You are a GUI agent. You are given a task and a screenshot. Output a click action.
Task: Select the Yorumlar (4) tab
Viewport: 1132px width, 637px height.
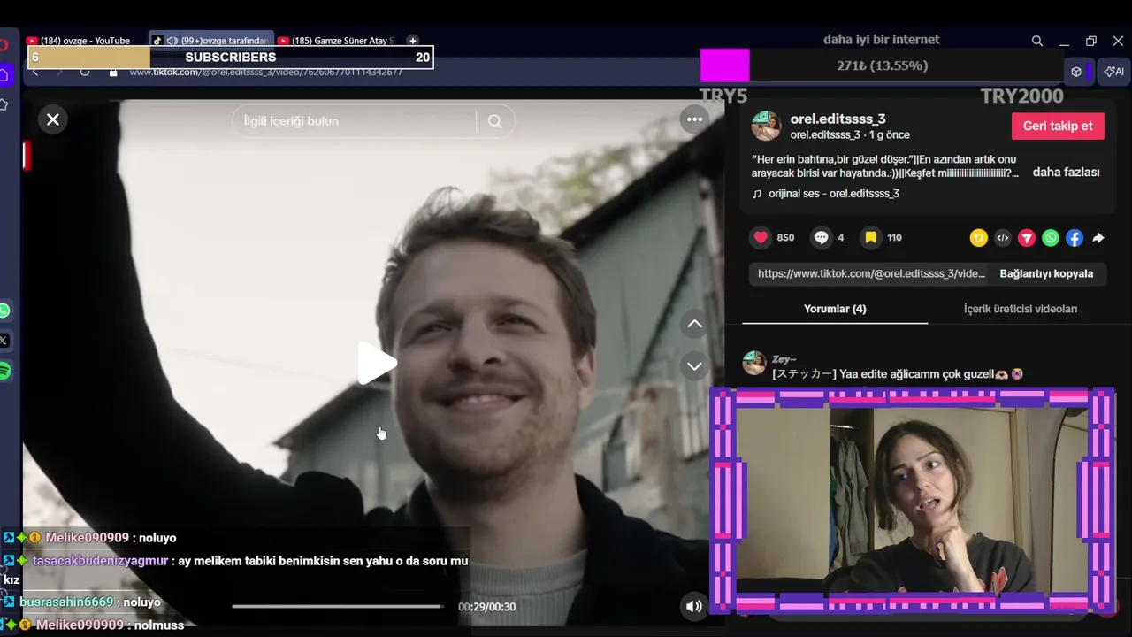click(835, 309)
